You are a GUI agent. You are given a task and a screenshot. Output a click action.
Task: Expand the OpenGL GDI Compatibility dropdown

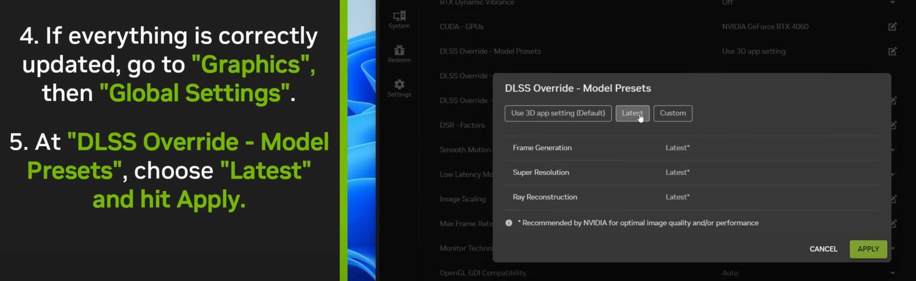pyautogui.click(x=892, y=273)
